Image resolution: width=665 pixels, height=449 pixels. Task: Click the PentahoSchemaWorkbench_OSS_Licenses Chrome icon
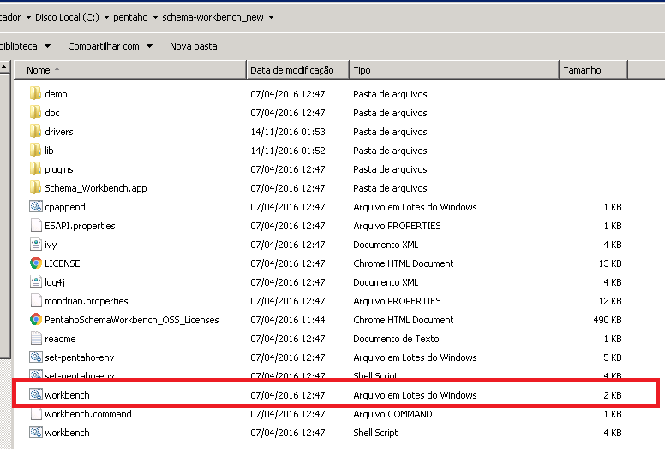pos(36,320)
